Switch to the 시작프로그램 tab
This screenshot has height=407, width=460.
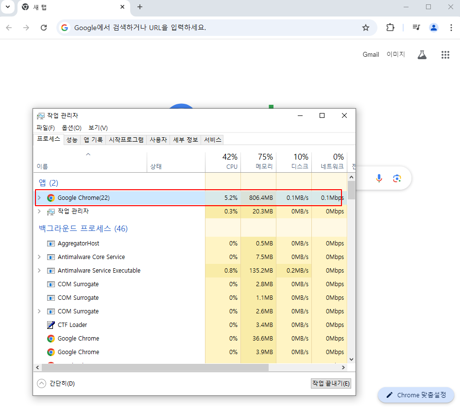(x=126, y=140)
